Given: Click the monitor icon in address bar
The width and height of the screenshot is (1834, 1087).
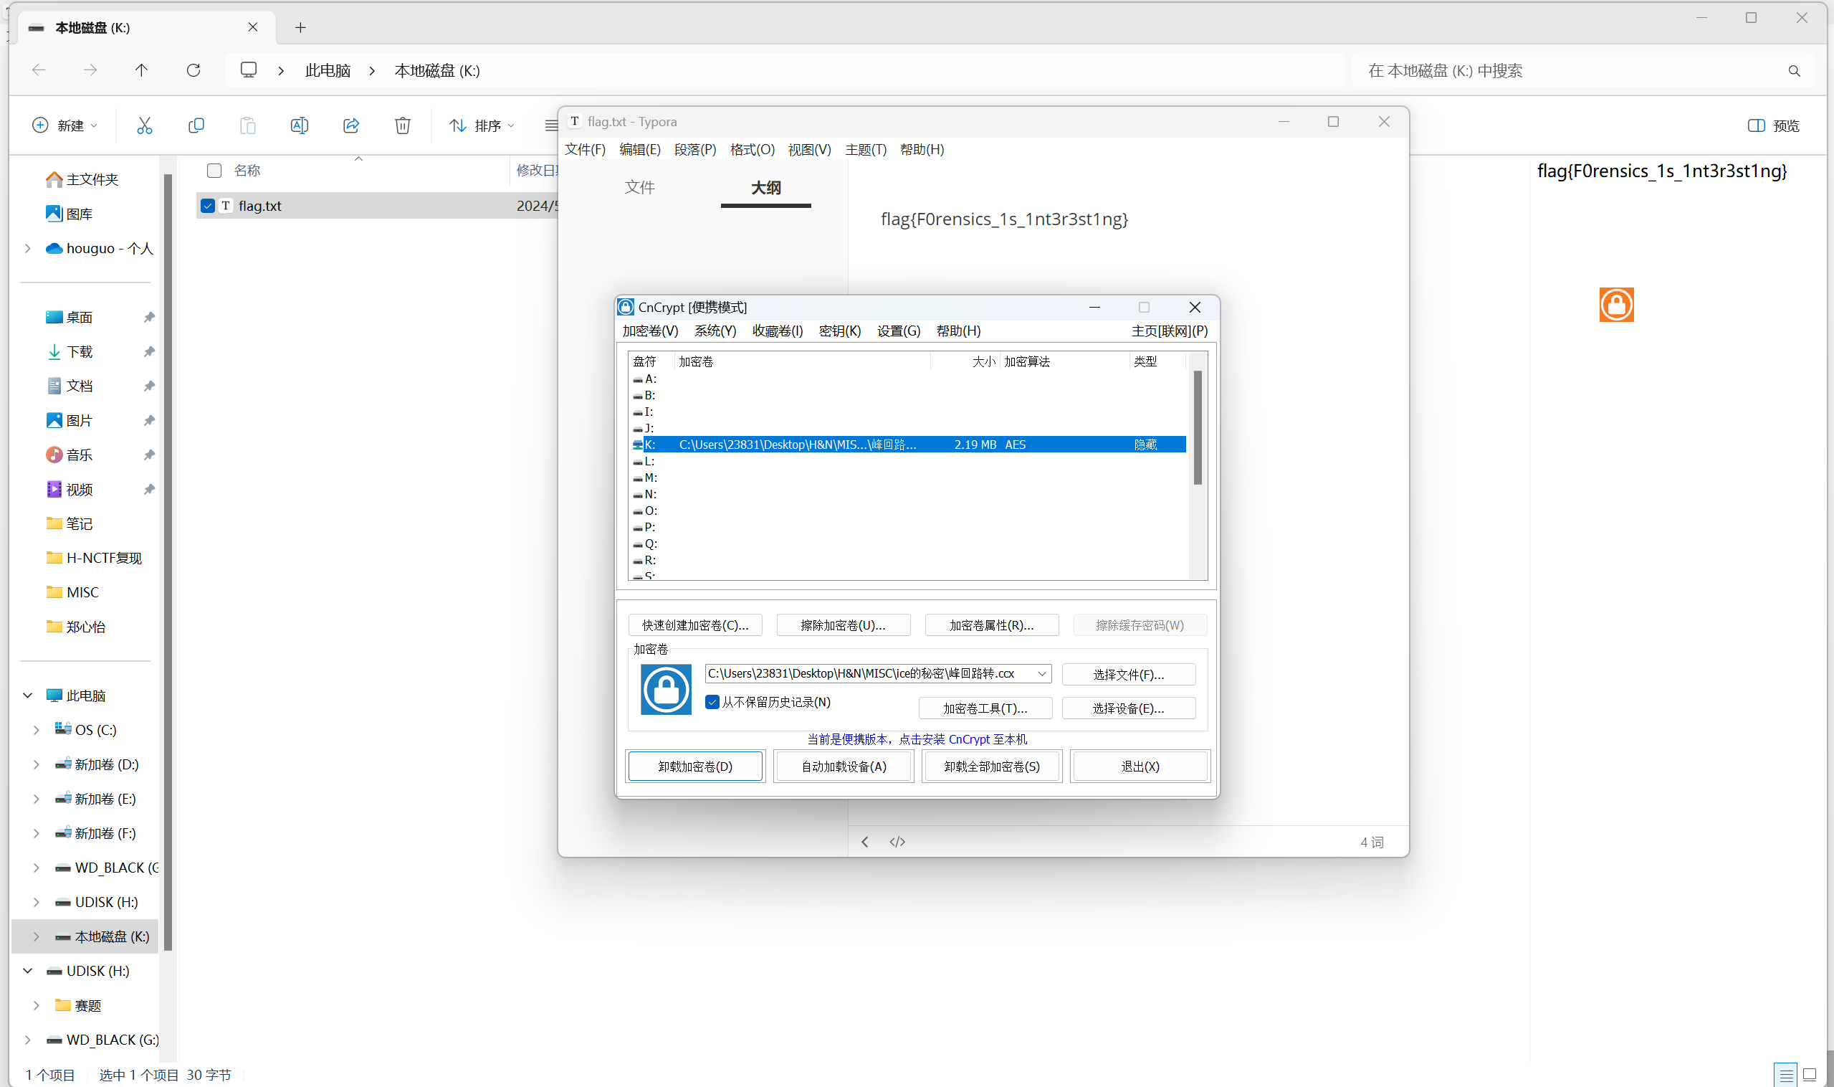Looking at the screenshot, I should (x=248, y=70).
